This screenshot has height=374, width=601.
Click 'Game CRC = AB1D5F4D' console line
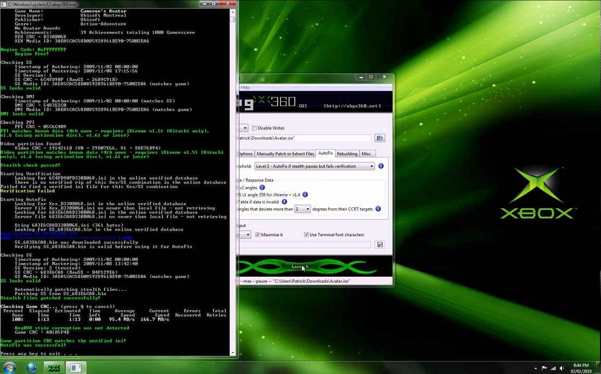pyautogui.click(x=42, y=332)
